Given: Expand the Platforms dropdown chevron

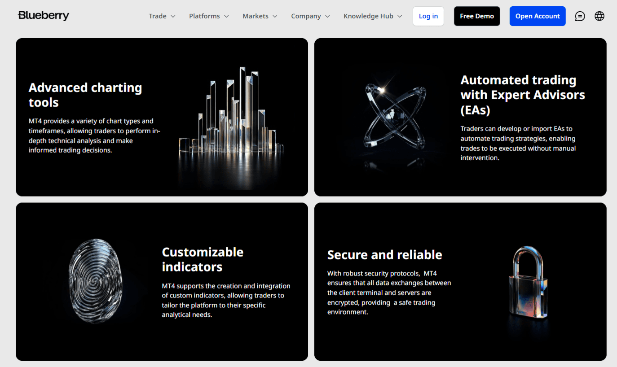Looking at the screenshot, I should point(226,16).
